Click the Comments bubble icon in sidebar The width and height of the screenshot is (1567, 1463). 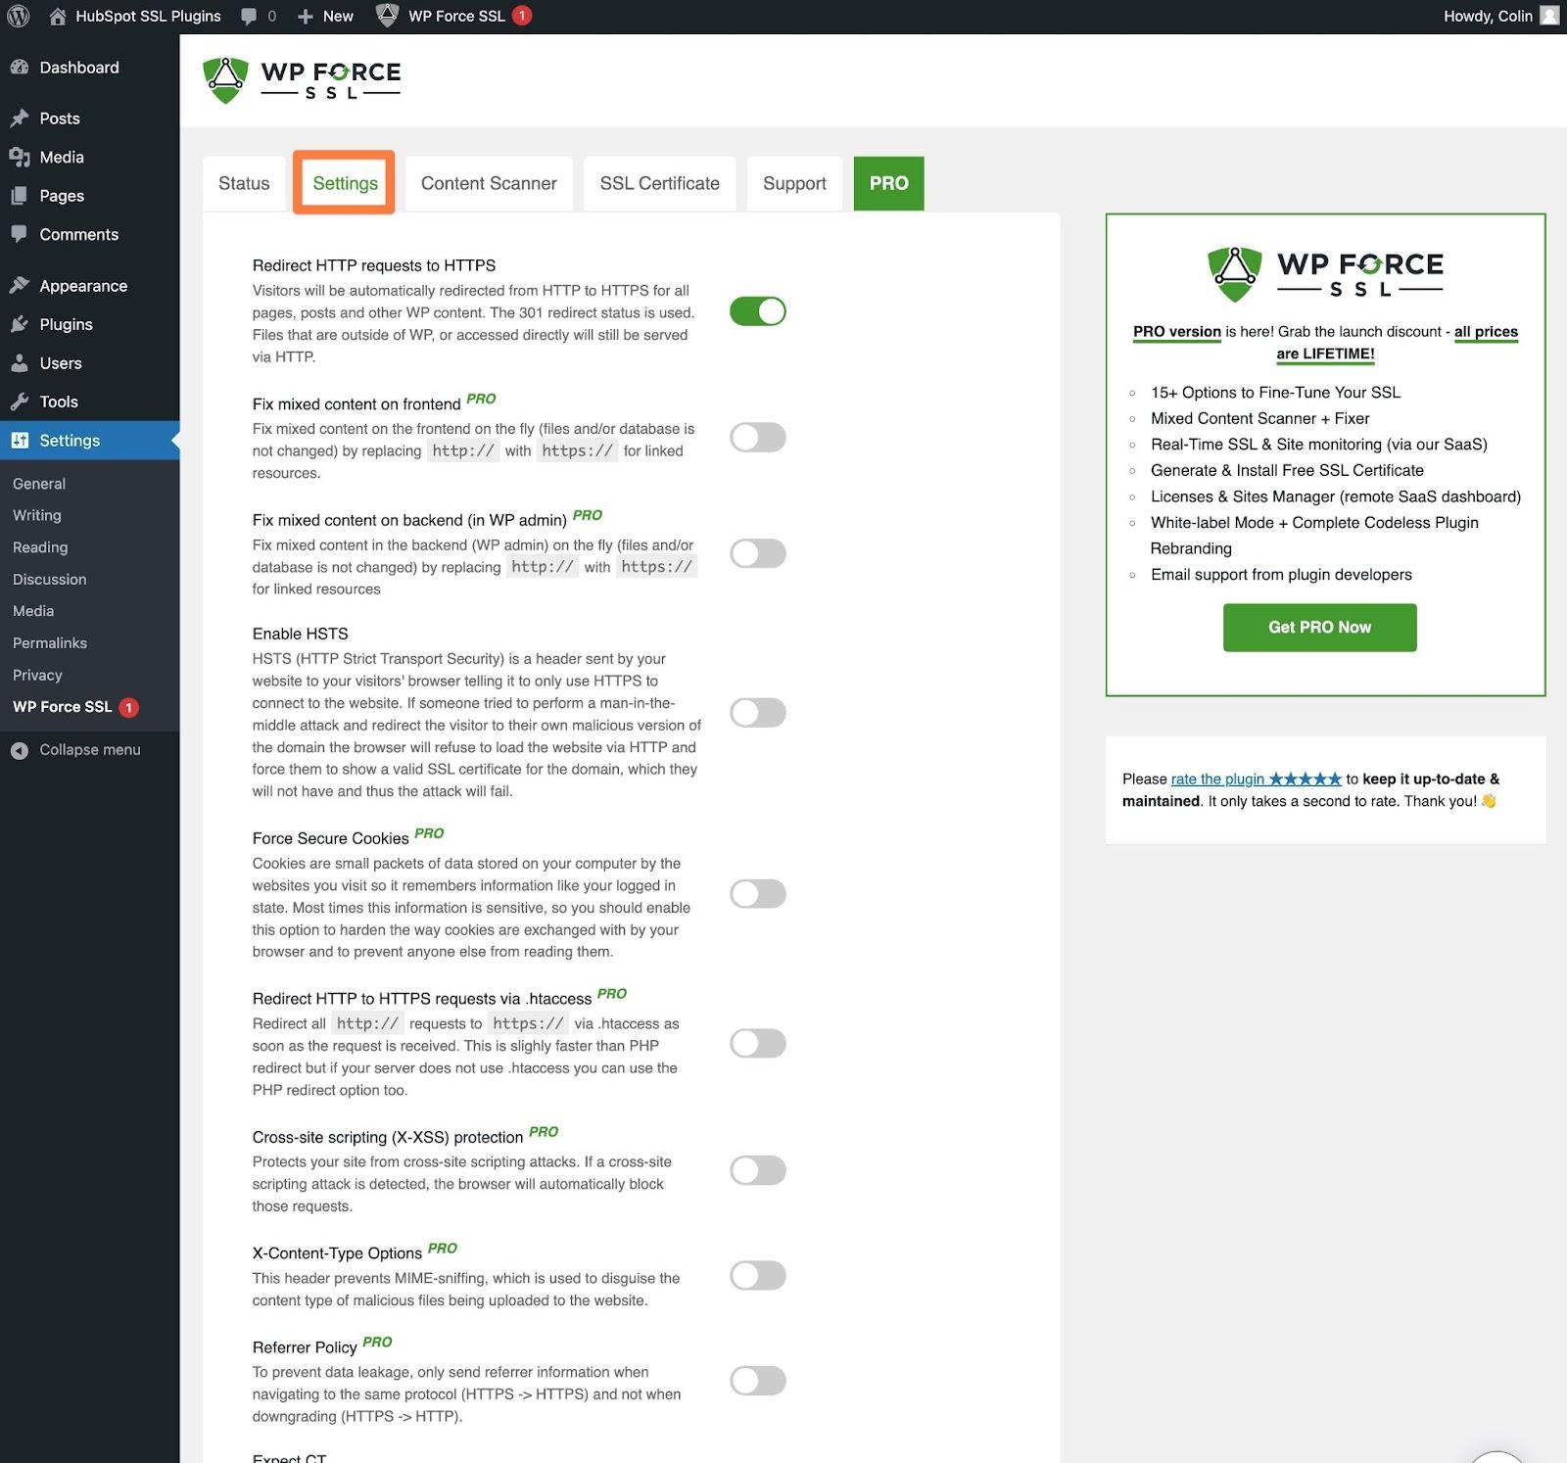pyautogui.click(x=20, y=234)
